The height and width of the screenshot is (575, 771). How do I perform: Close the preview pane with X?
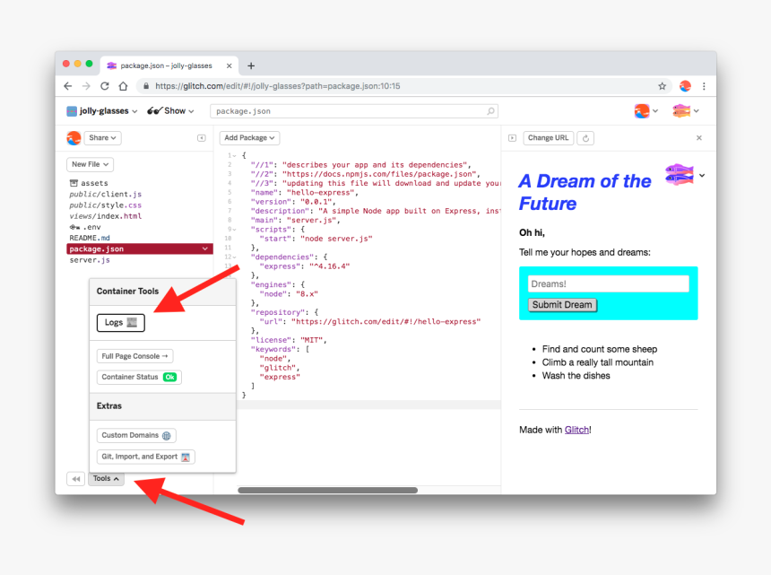click(699, 138)
